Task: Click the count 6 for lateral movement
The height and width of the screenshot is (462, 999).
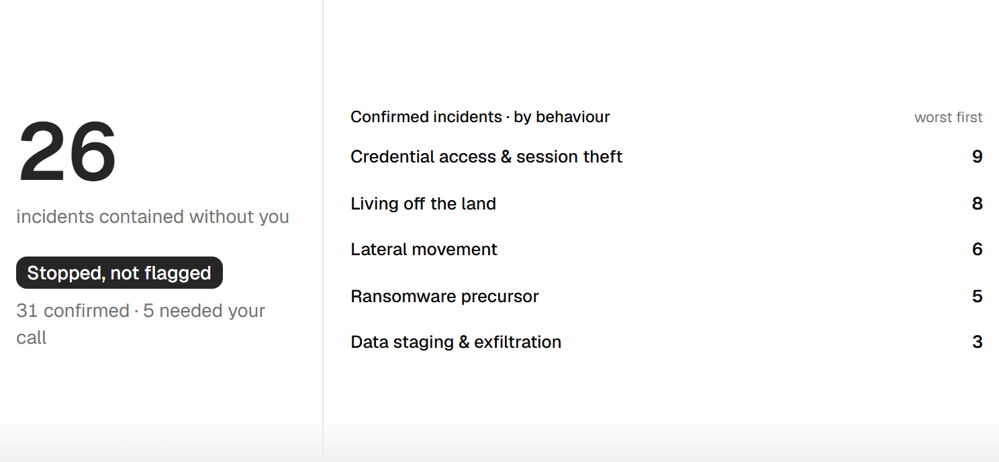Action: pyautogui.click(x=978, y=249)
